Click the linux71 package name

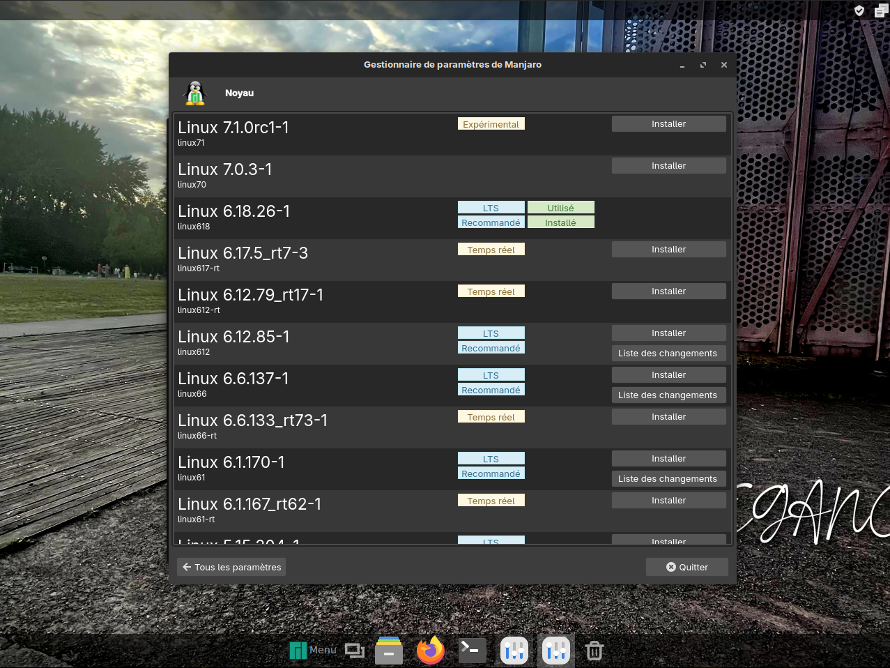click(x=192, y=143)
